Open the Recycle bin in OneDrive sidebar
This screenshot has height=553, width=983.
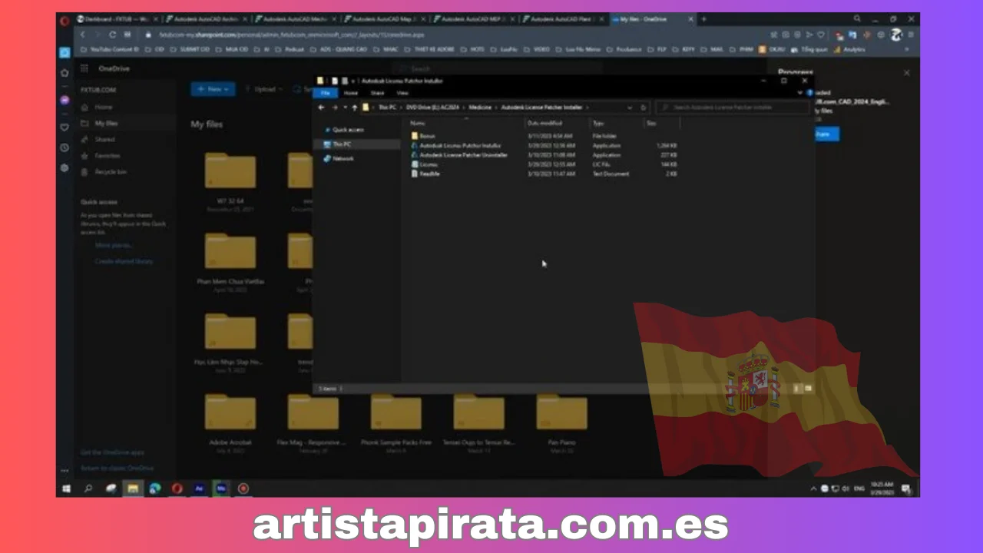(x=108, y=171)
